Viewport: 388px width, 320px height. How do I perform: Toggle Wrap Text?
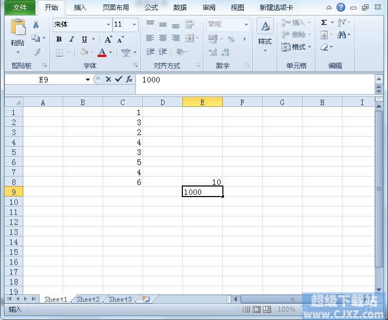(x=190, y=24)
